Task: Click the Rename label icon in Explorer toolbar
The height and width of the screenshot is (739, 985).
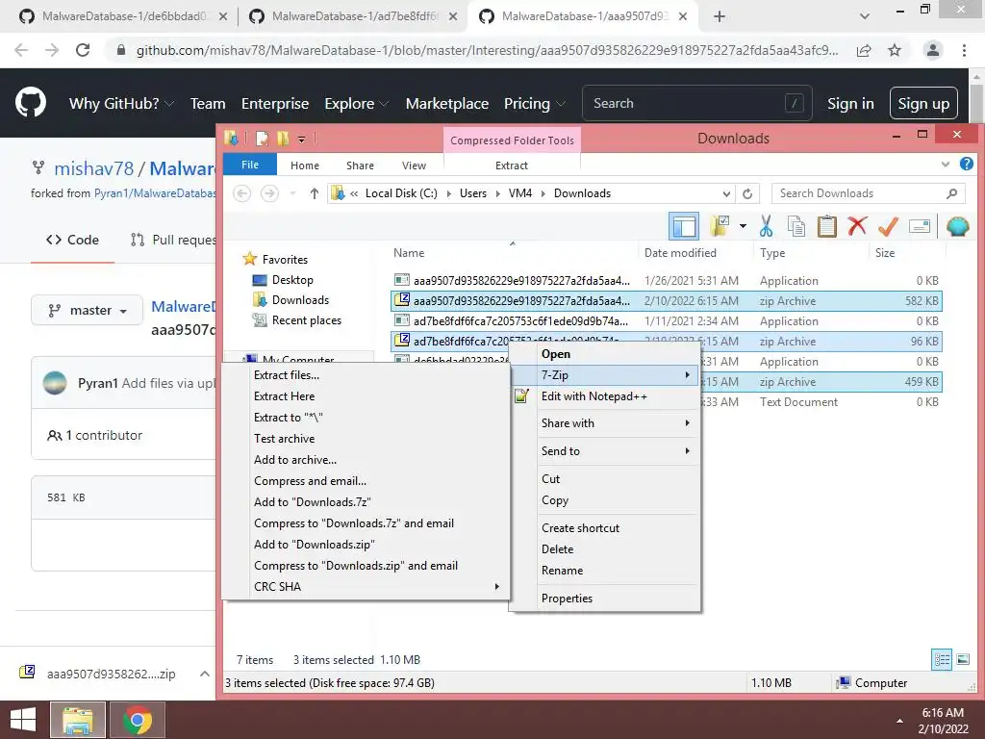Action: point(919,226)
